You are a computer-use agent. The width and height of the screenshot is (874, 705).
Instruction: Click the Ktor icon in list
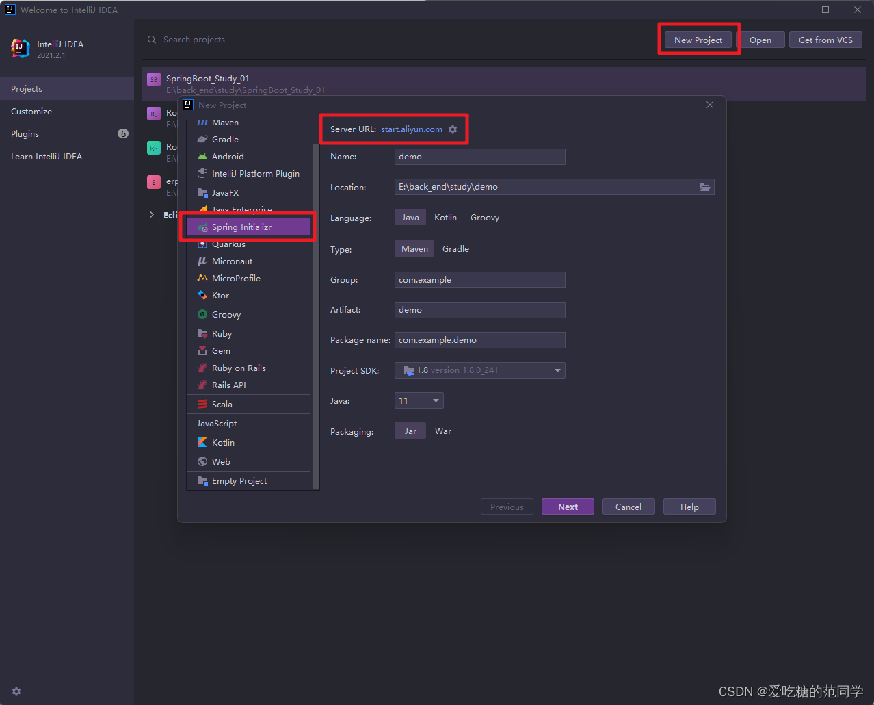click(202, 296)
